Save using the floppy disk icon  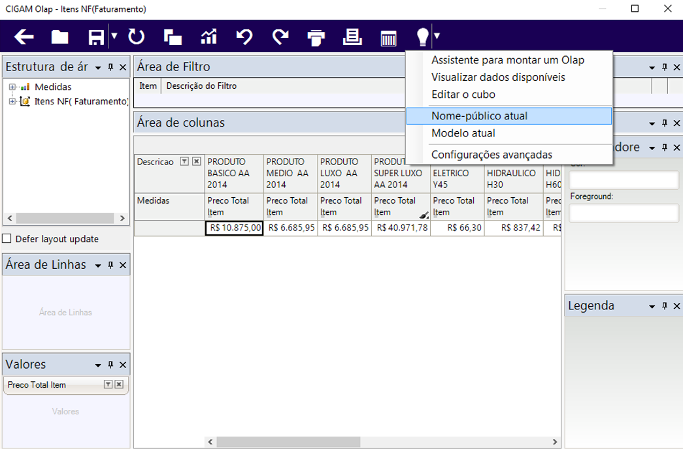96,37
